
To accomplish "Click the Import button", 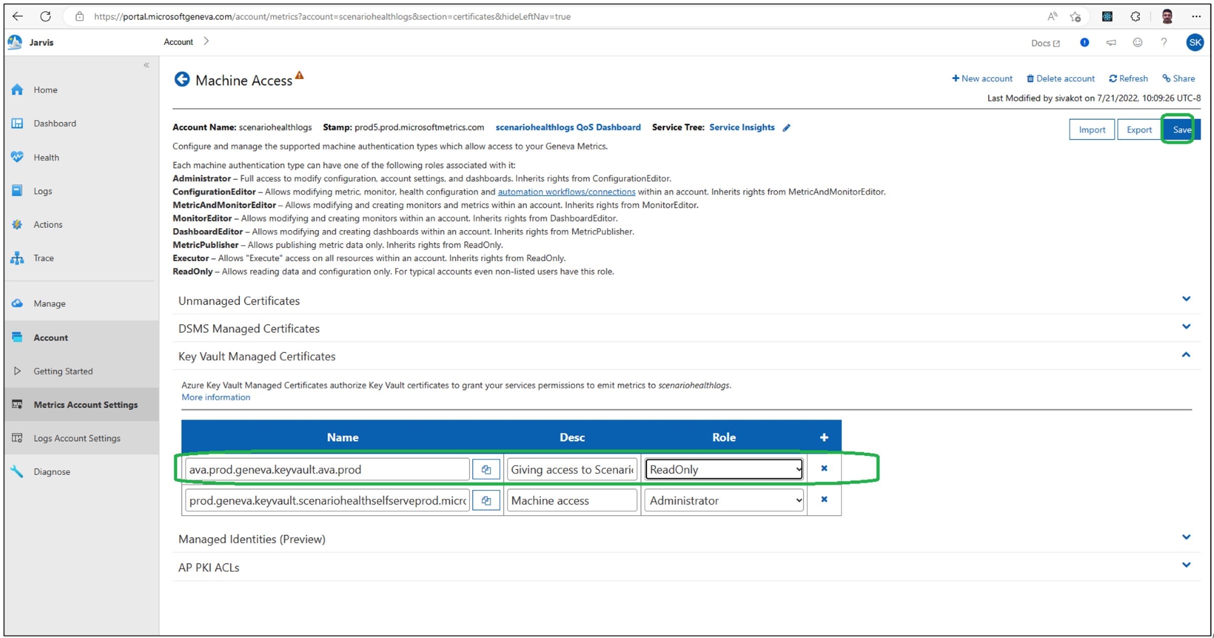I will (1091, 129).
